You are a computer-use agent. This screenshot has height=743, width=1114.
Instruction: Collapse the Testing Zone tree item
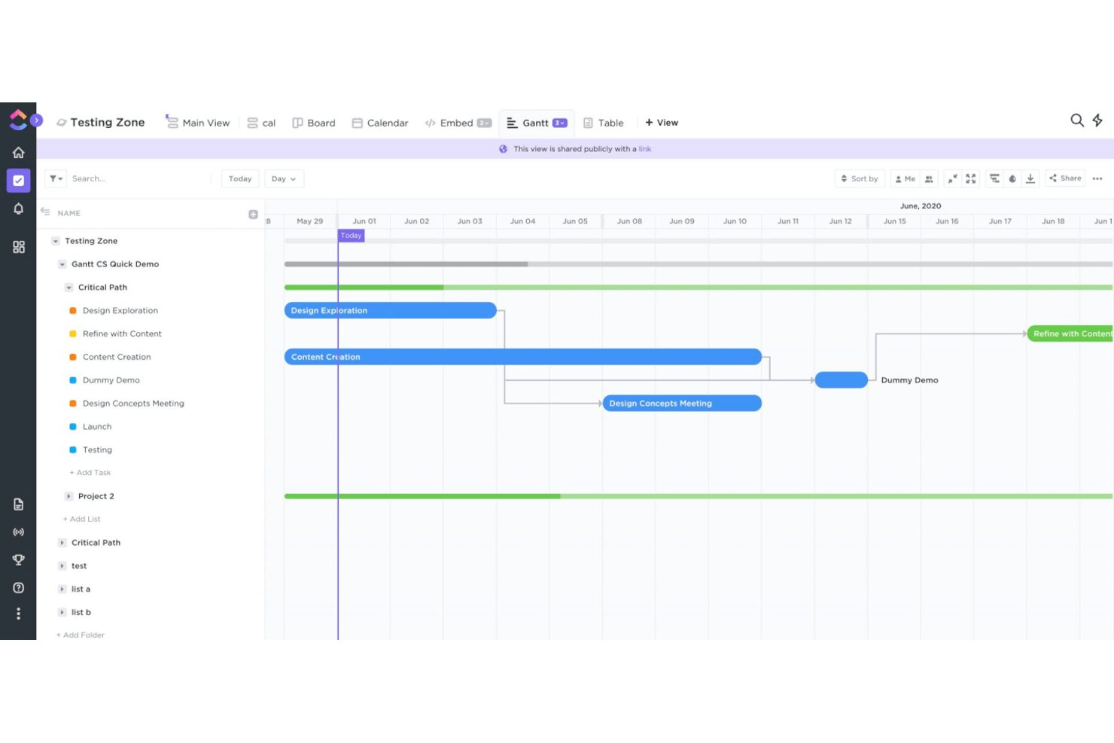coord(56,242)
